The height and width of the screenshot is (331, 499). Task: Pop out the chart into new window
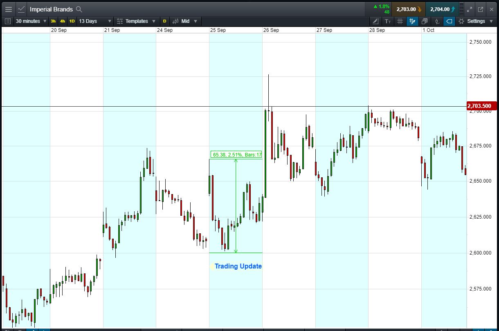click(481, 9)
